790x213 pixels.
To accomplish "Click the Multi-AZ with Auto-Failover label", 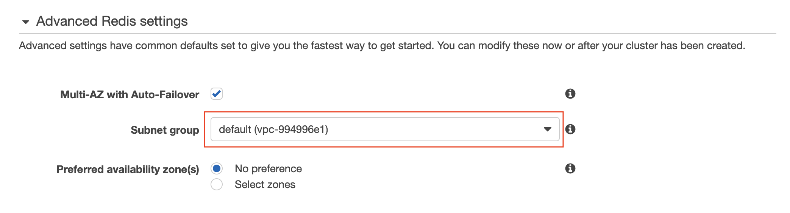I will pos(130,94).
